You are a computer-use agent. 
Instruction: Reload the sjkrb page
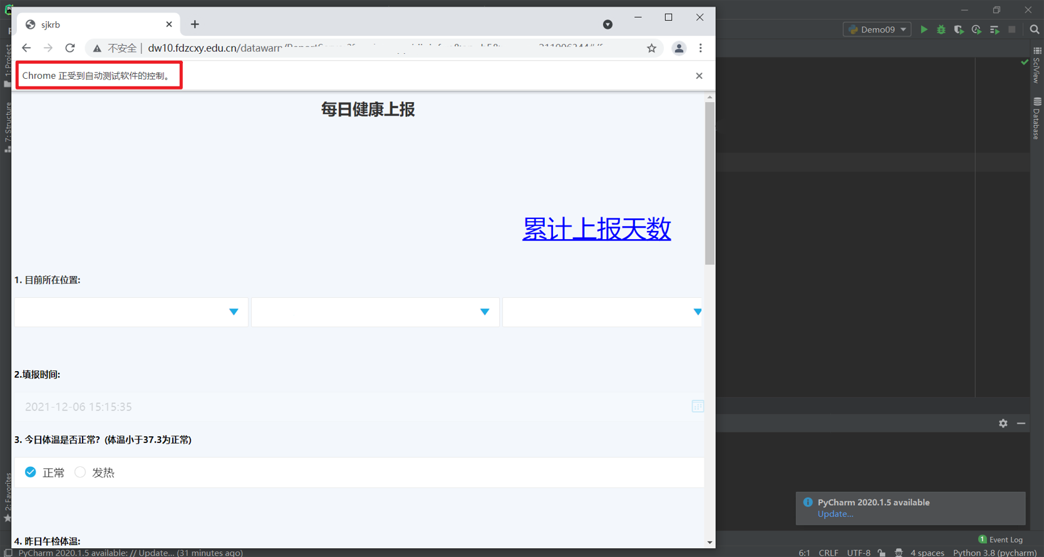[x=70, y=48]
